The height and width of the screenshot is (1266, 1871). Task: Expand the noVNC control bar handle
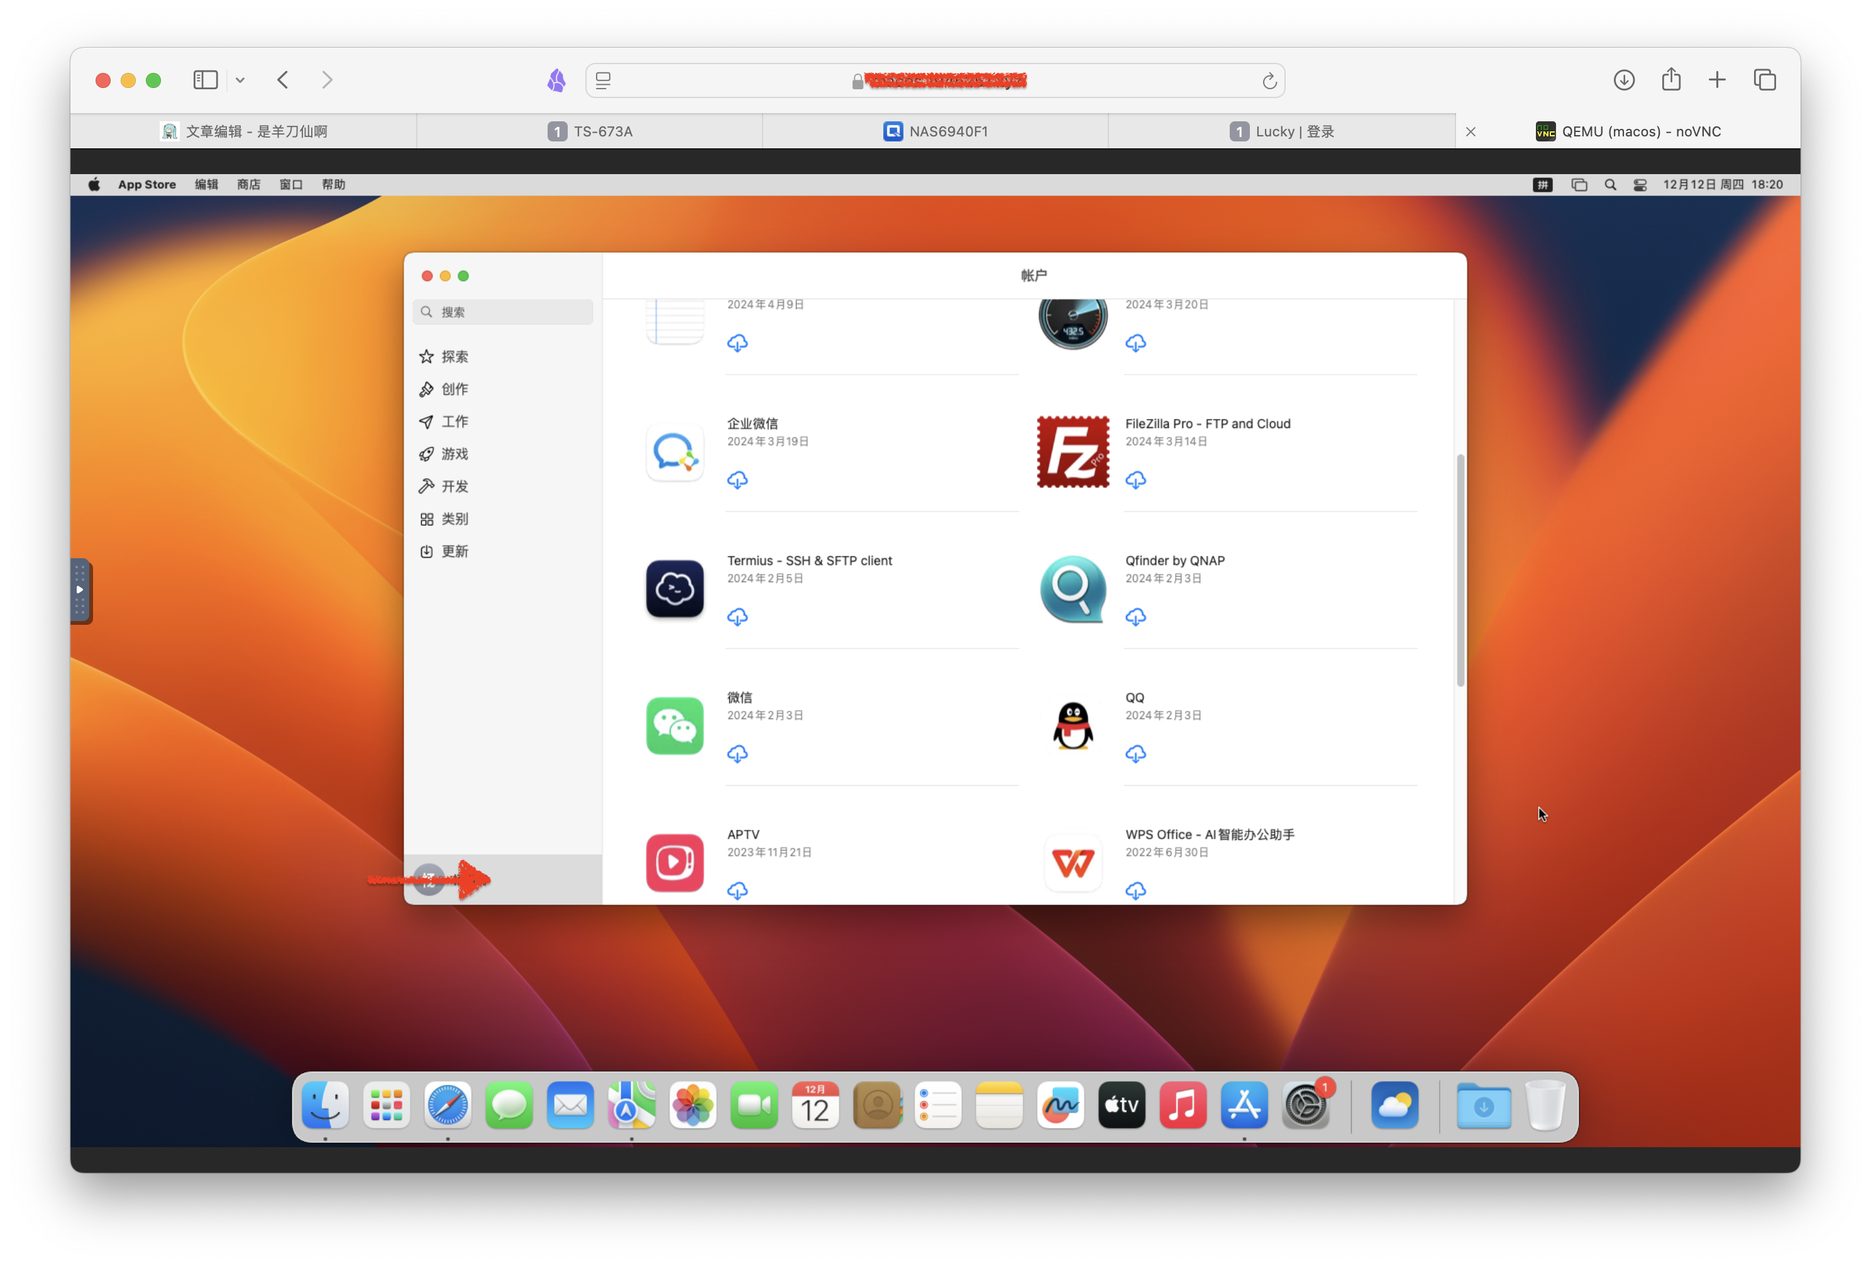[80, 591]
